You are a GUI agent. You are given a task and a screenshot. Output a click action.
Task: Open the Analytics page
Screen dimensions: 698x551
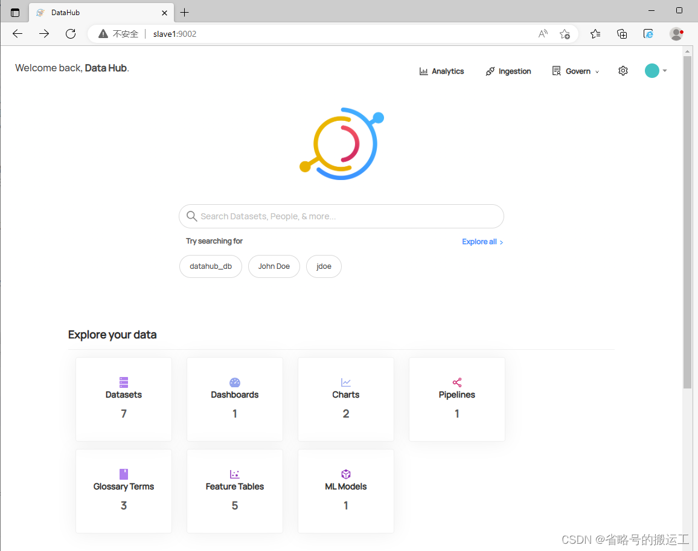point(441,71)
